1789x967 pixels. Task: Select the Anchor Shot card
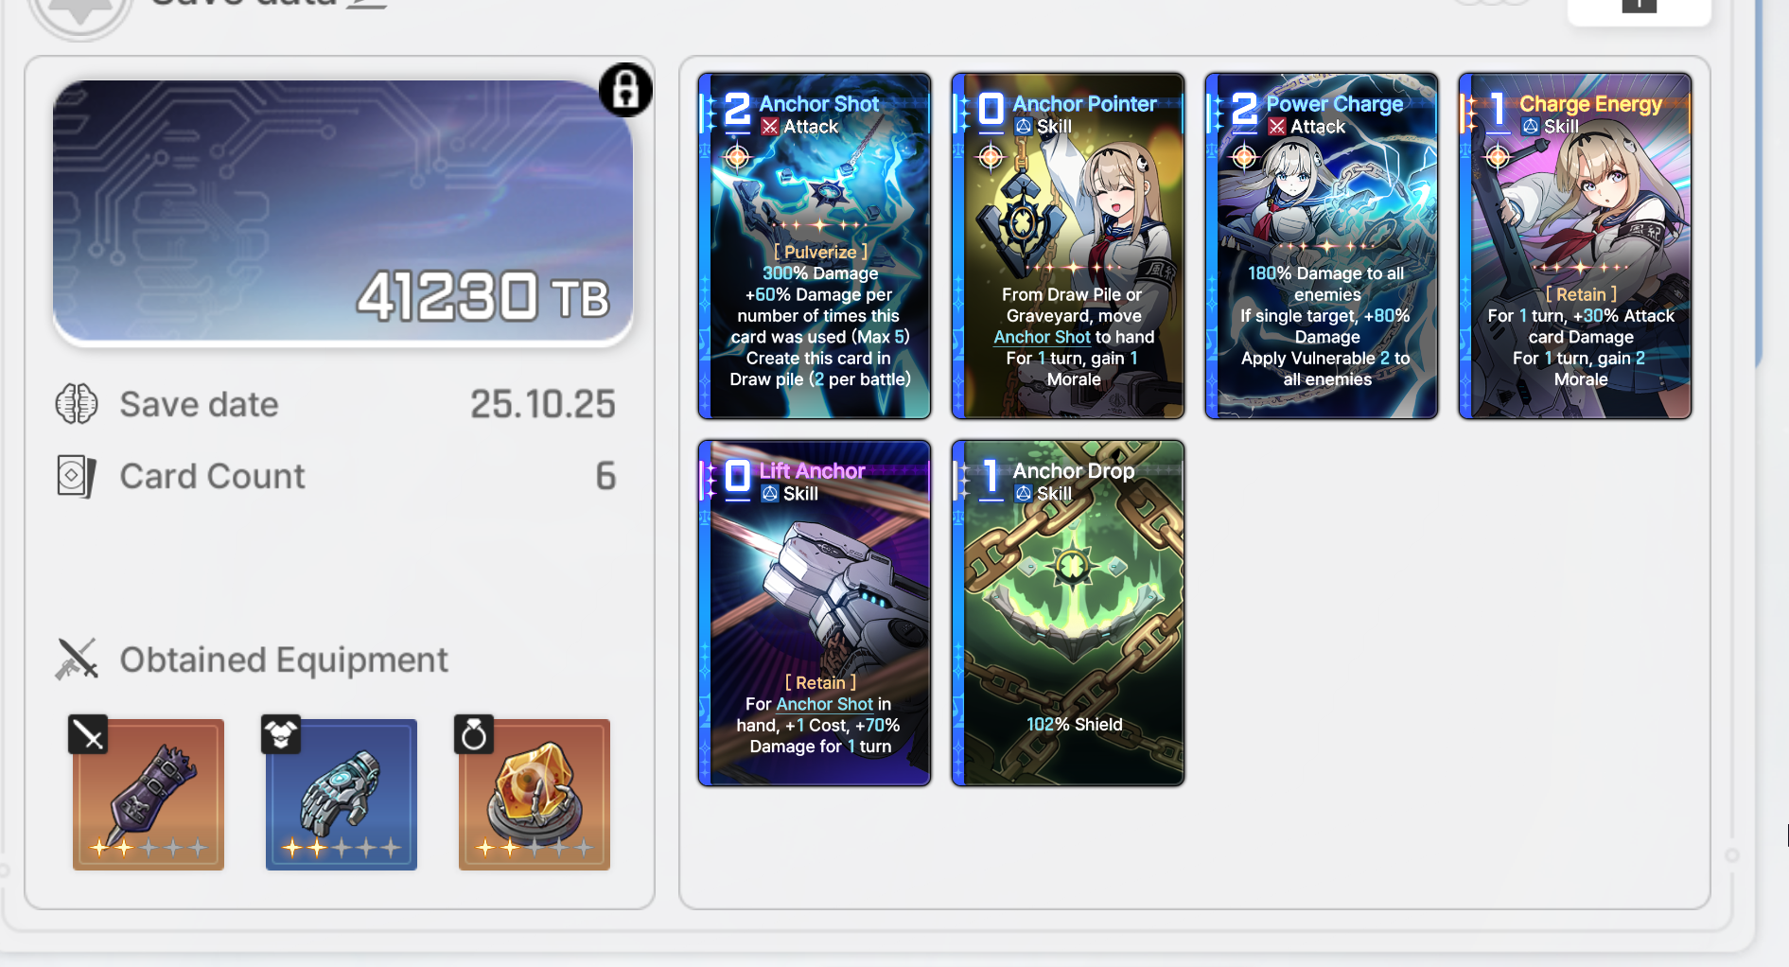pos(815,246)
